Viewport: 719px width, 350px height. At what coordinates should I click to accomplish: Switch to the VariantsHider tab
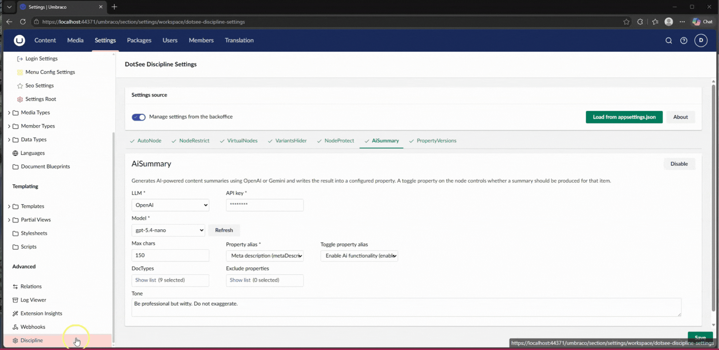point(287,141)
